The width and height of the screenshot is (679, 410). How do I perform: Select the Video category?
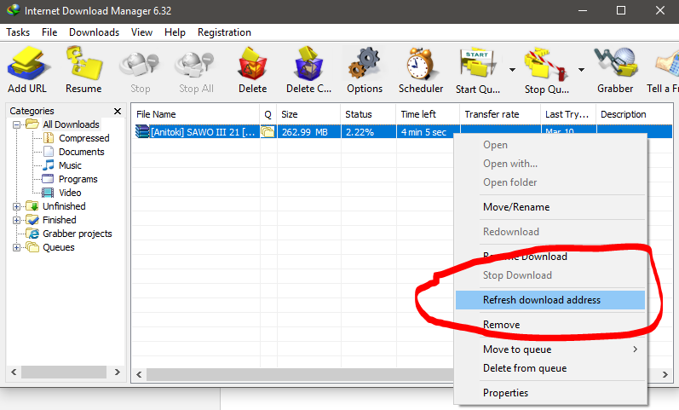coord(70,193)
